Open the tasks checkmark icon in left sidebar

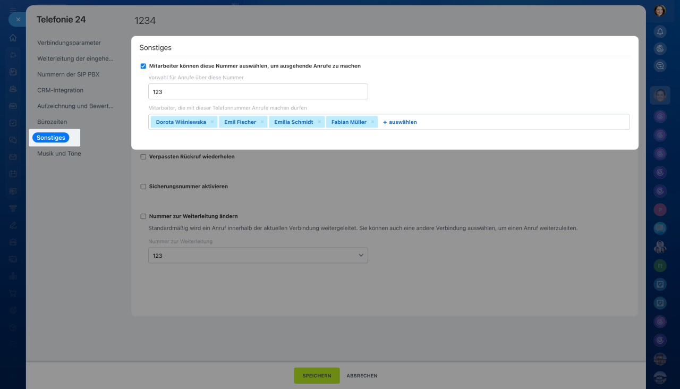[13, 123]
